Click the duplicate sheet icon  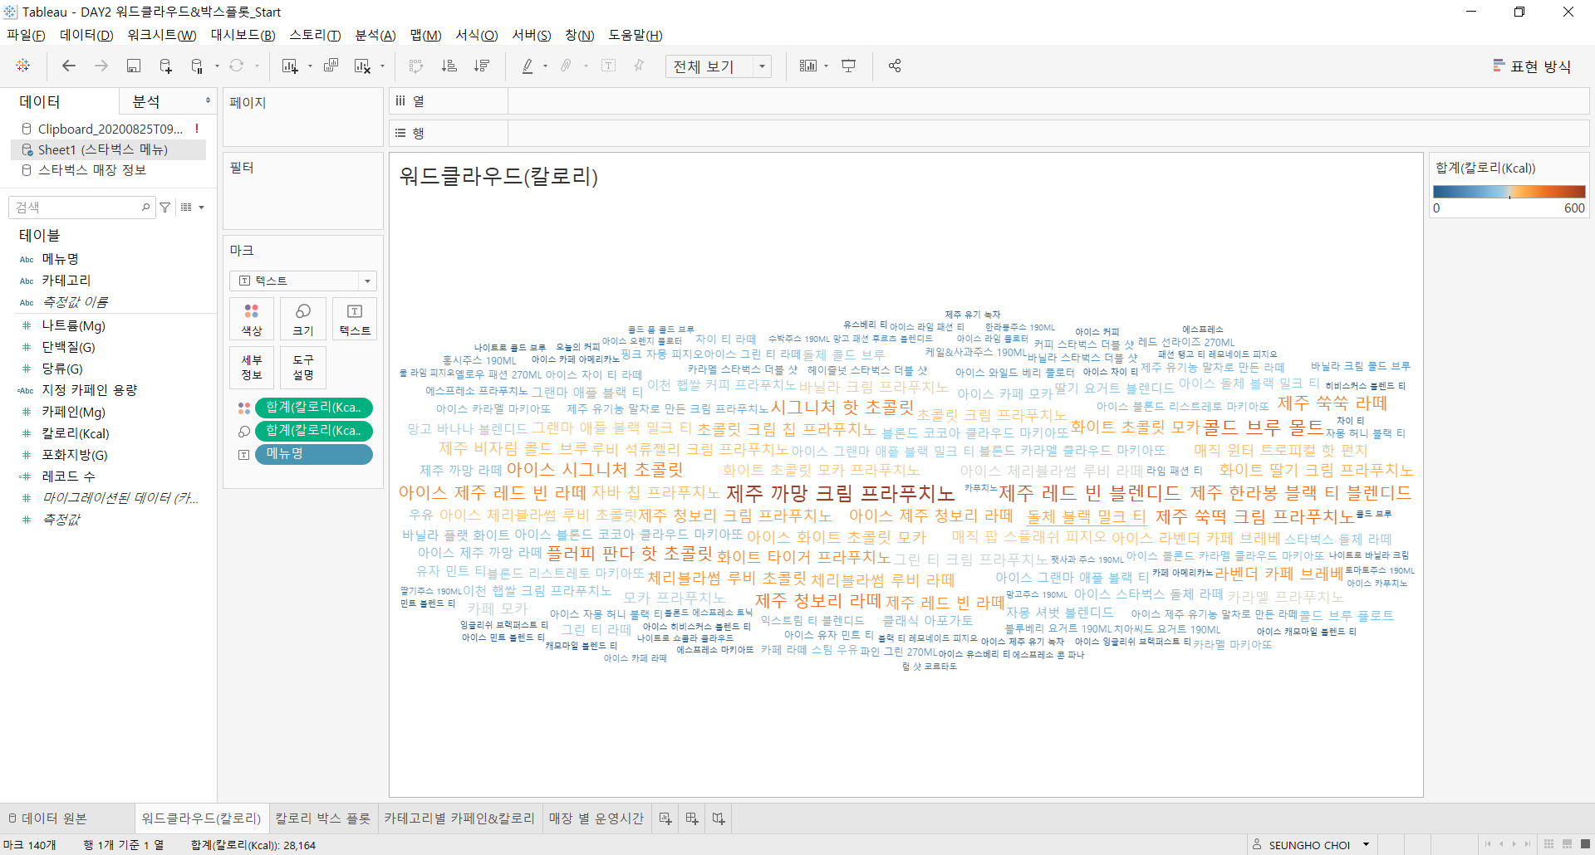point(331,66)
